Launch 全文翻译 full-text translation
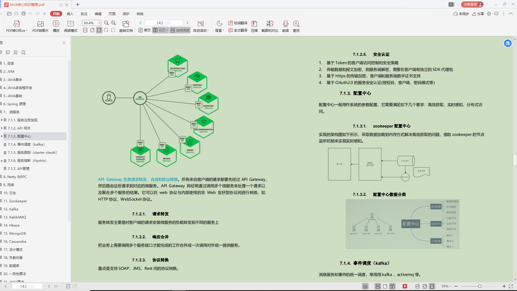 (238, 30)
